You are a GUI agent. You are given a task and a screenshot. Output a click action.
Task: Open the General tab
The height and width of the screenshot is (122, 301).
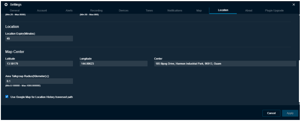click(x=15, y=11)
